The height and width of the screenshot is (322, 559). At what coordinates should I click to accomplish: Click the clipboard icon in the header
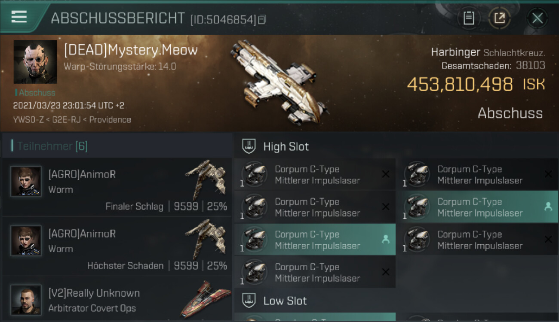[468, 18]
